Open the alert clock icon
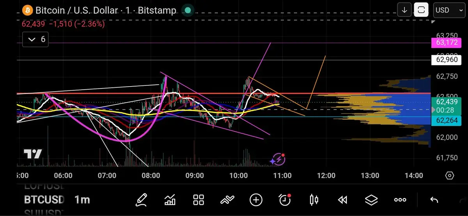Viewport: 468px width, 216px height. tap(285, 200)
